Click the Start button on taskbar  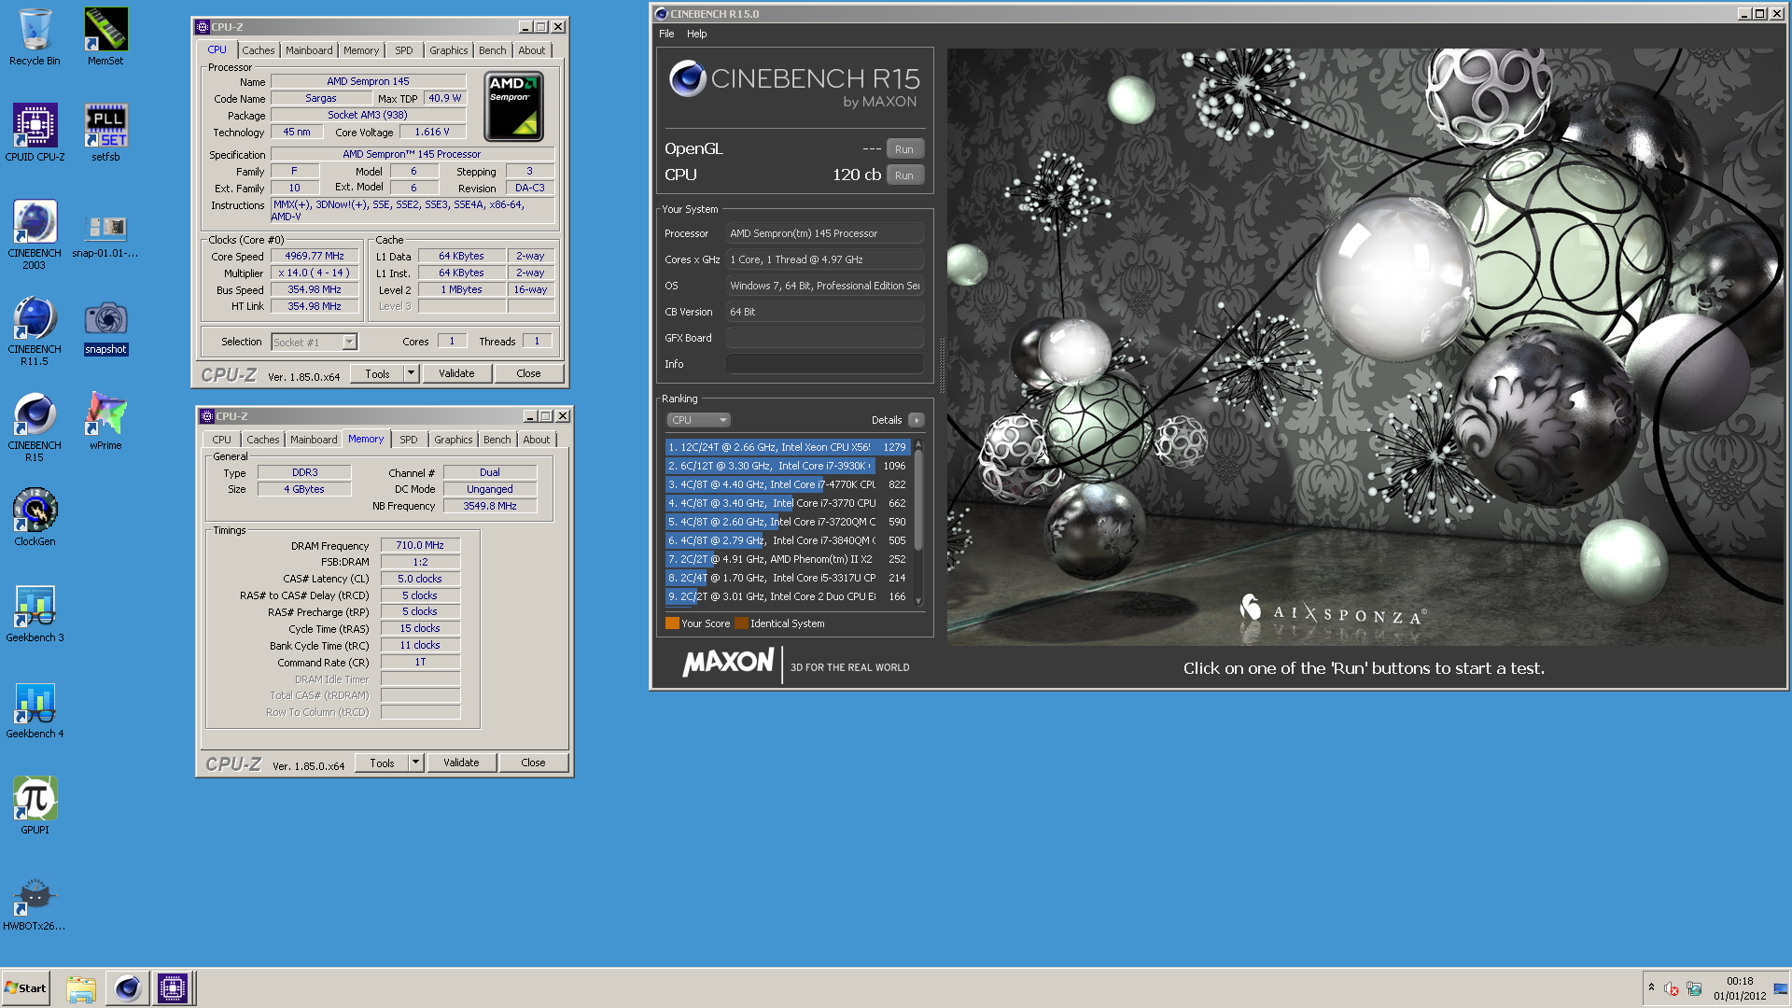click(x=26, y=988)
